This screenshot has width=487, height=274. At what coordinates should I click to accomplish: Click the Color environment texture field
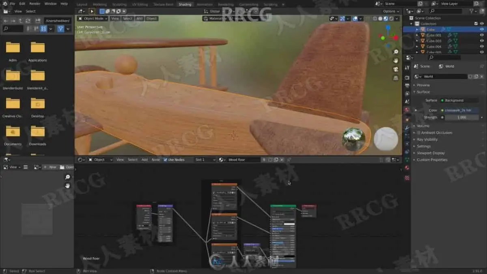pos(460,110)
